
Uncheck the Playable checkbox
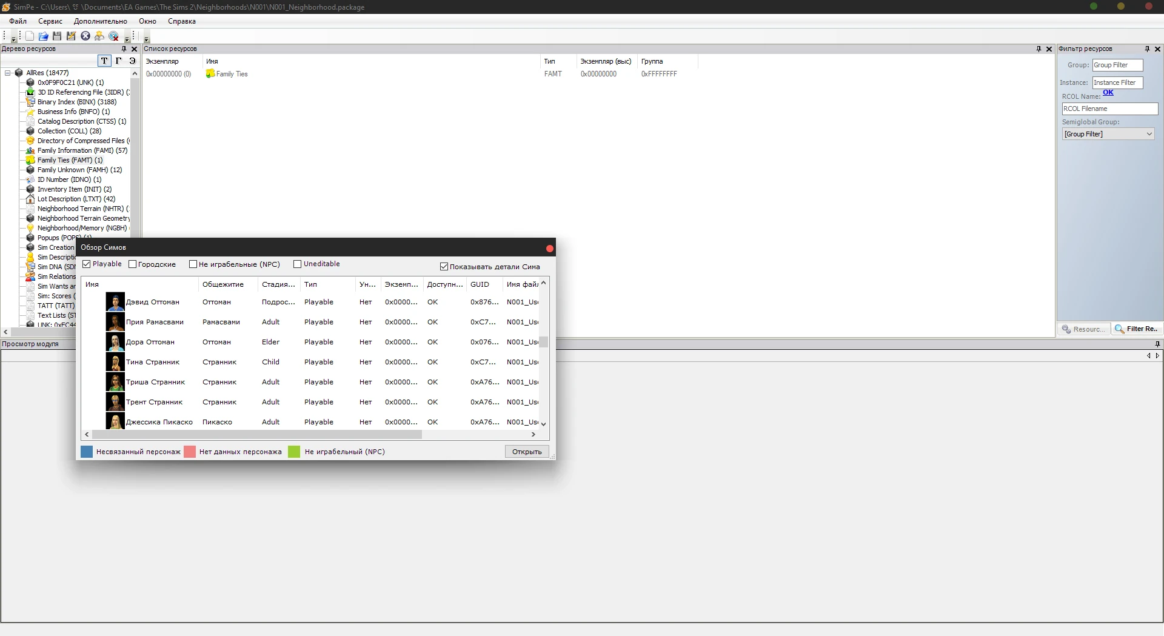pos(87,264)
